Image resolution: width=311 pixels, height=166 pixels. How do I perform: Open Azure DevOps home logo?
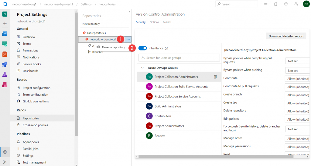click(5, 4)
